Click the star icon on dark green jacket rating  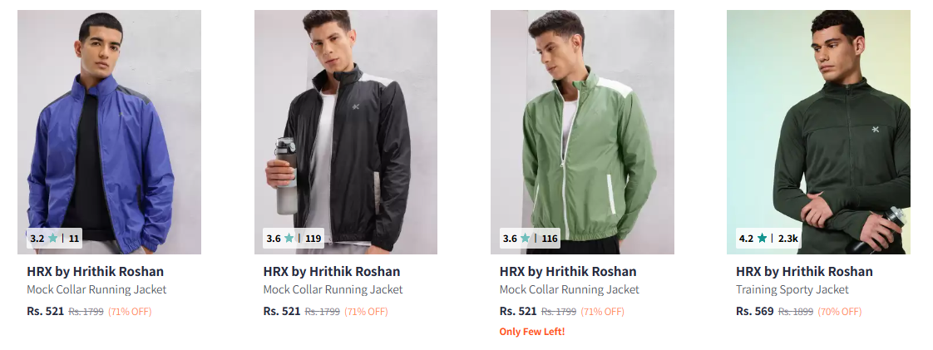pyautogui.click(x=762, y=239)
